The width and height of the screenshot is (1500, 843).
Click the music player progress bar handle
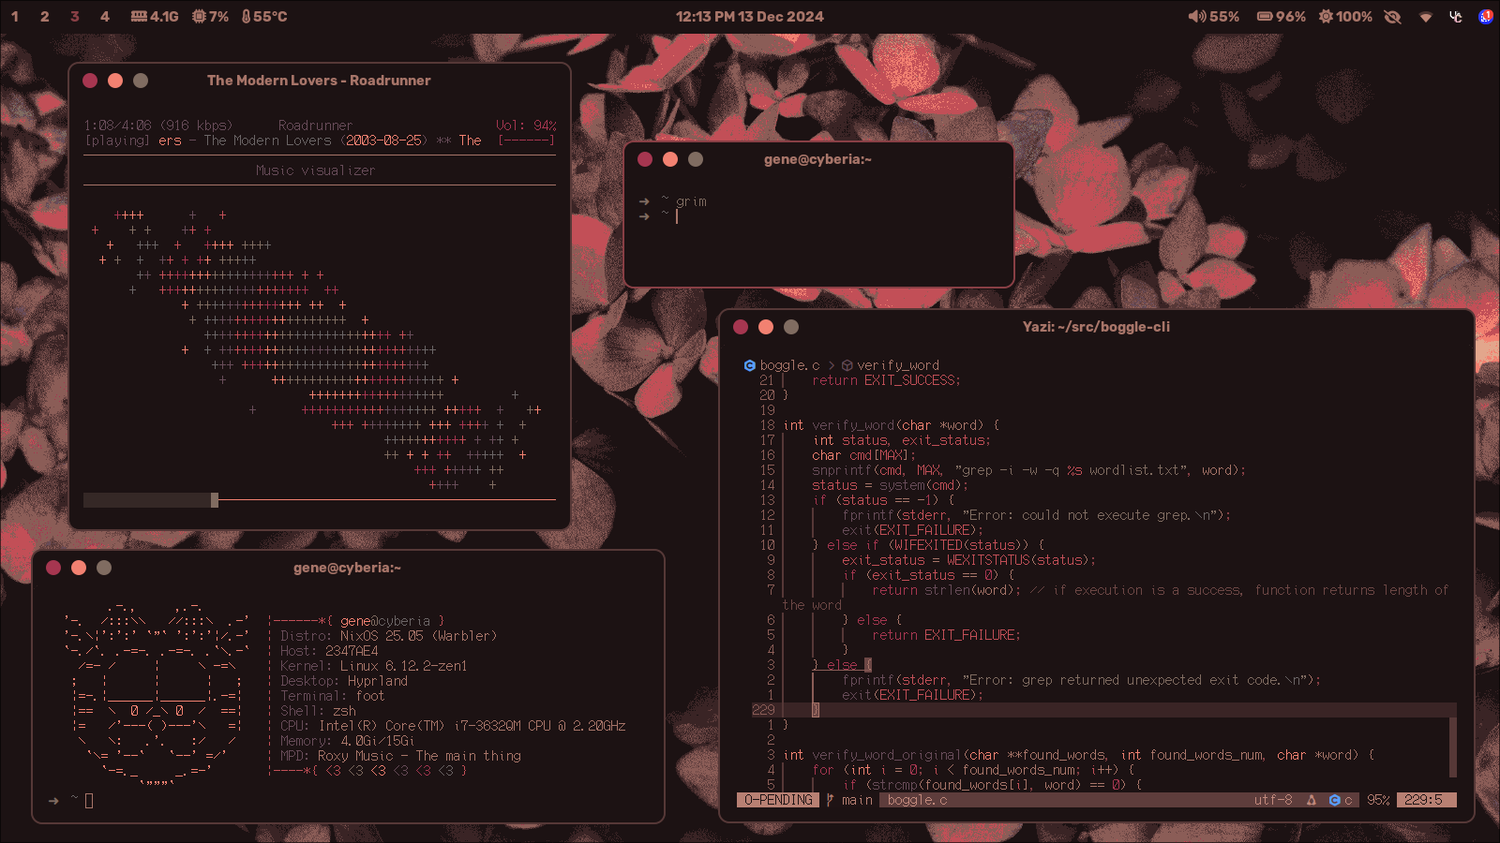coord(215,500)
